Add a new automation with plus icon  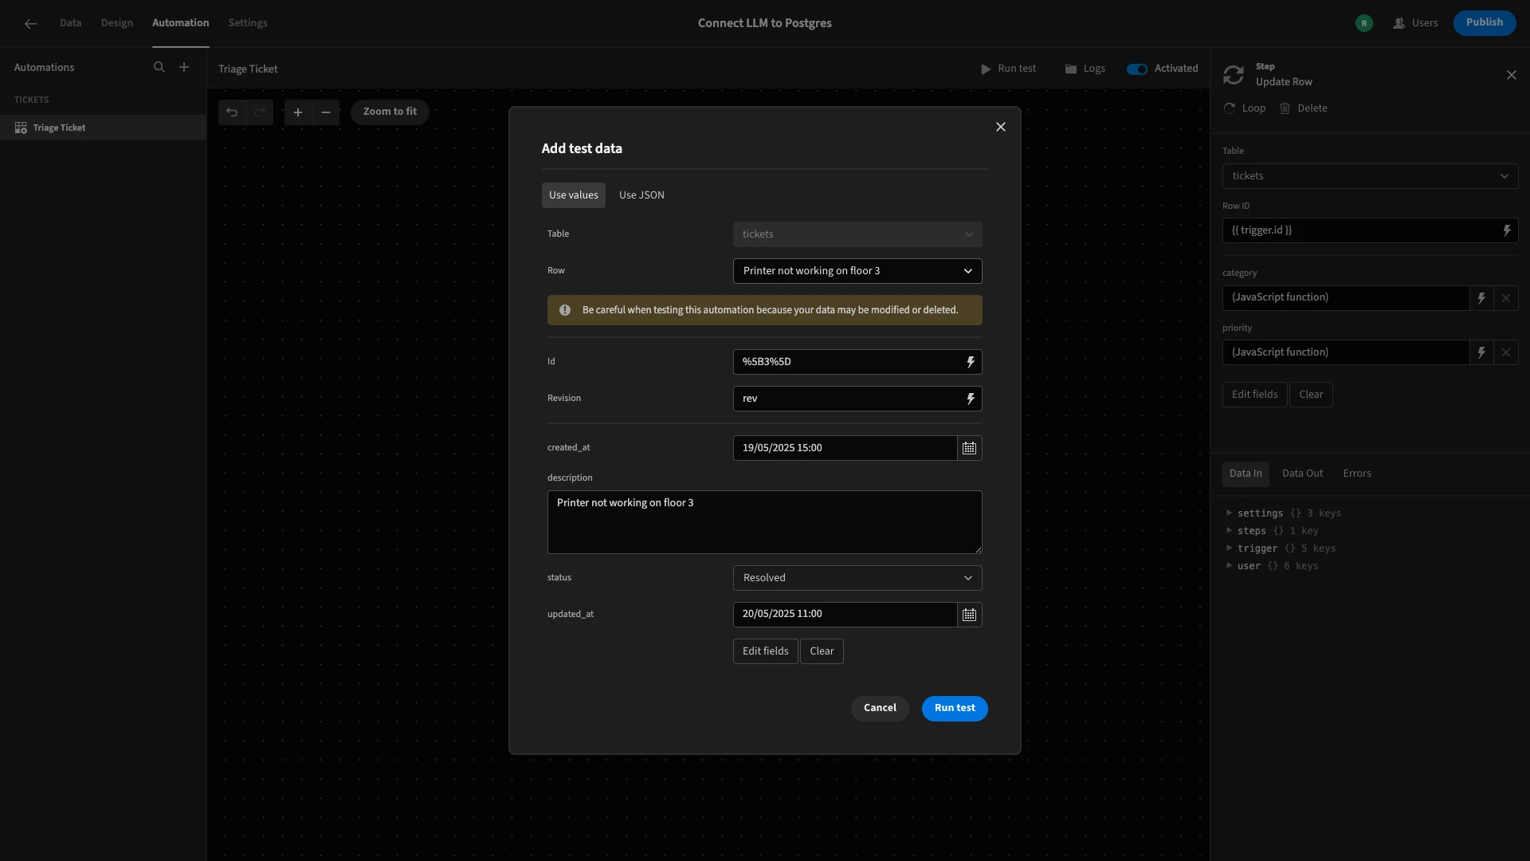(184, 68)
